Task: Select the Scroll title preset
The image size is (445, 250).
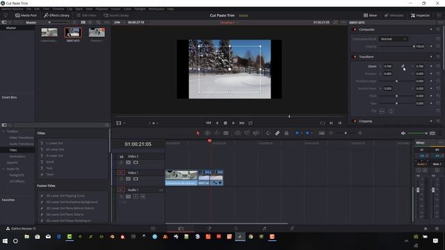Action: tap(50, 162)
